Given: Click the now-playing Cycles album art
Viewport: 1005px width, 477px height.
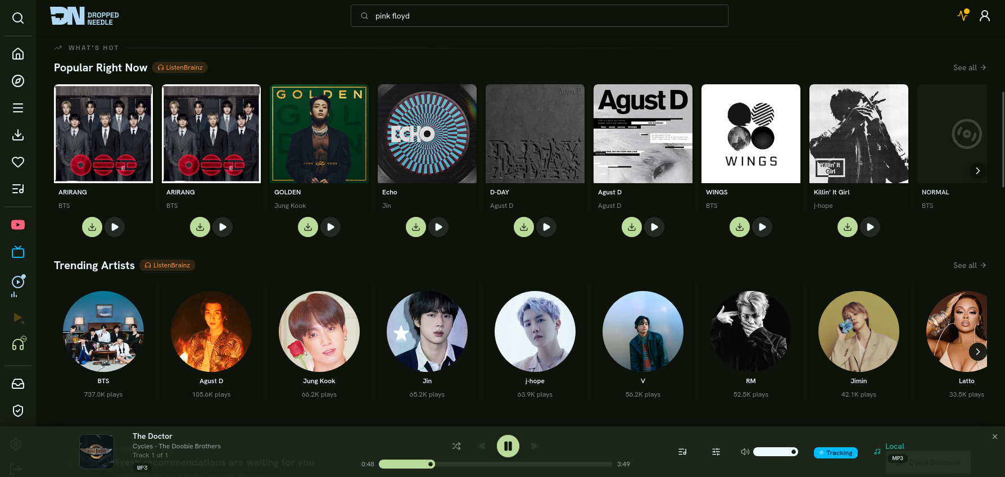Looking at the screenshot, I should click(97, 452).
